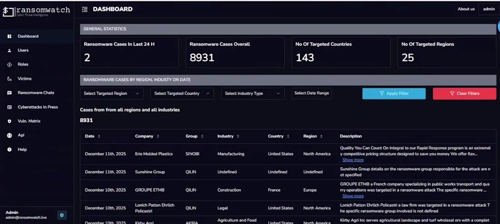
Task: Click Sunshine Group company cell
Action: (x=150, y=172)
